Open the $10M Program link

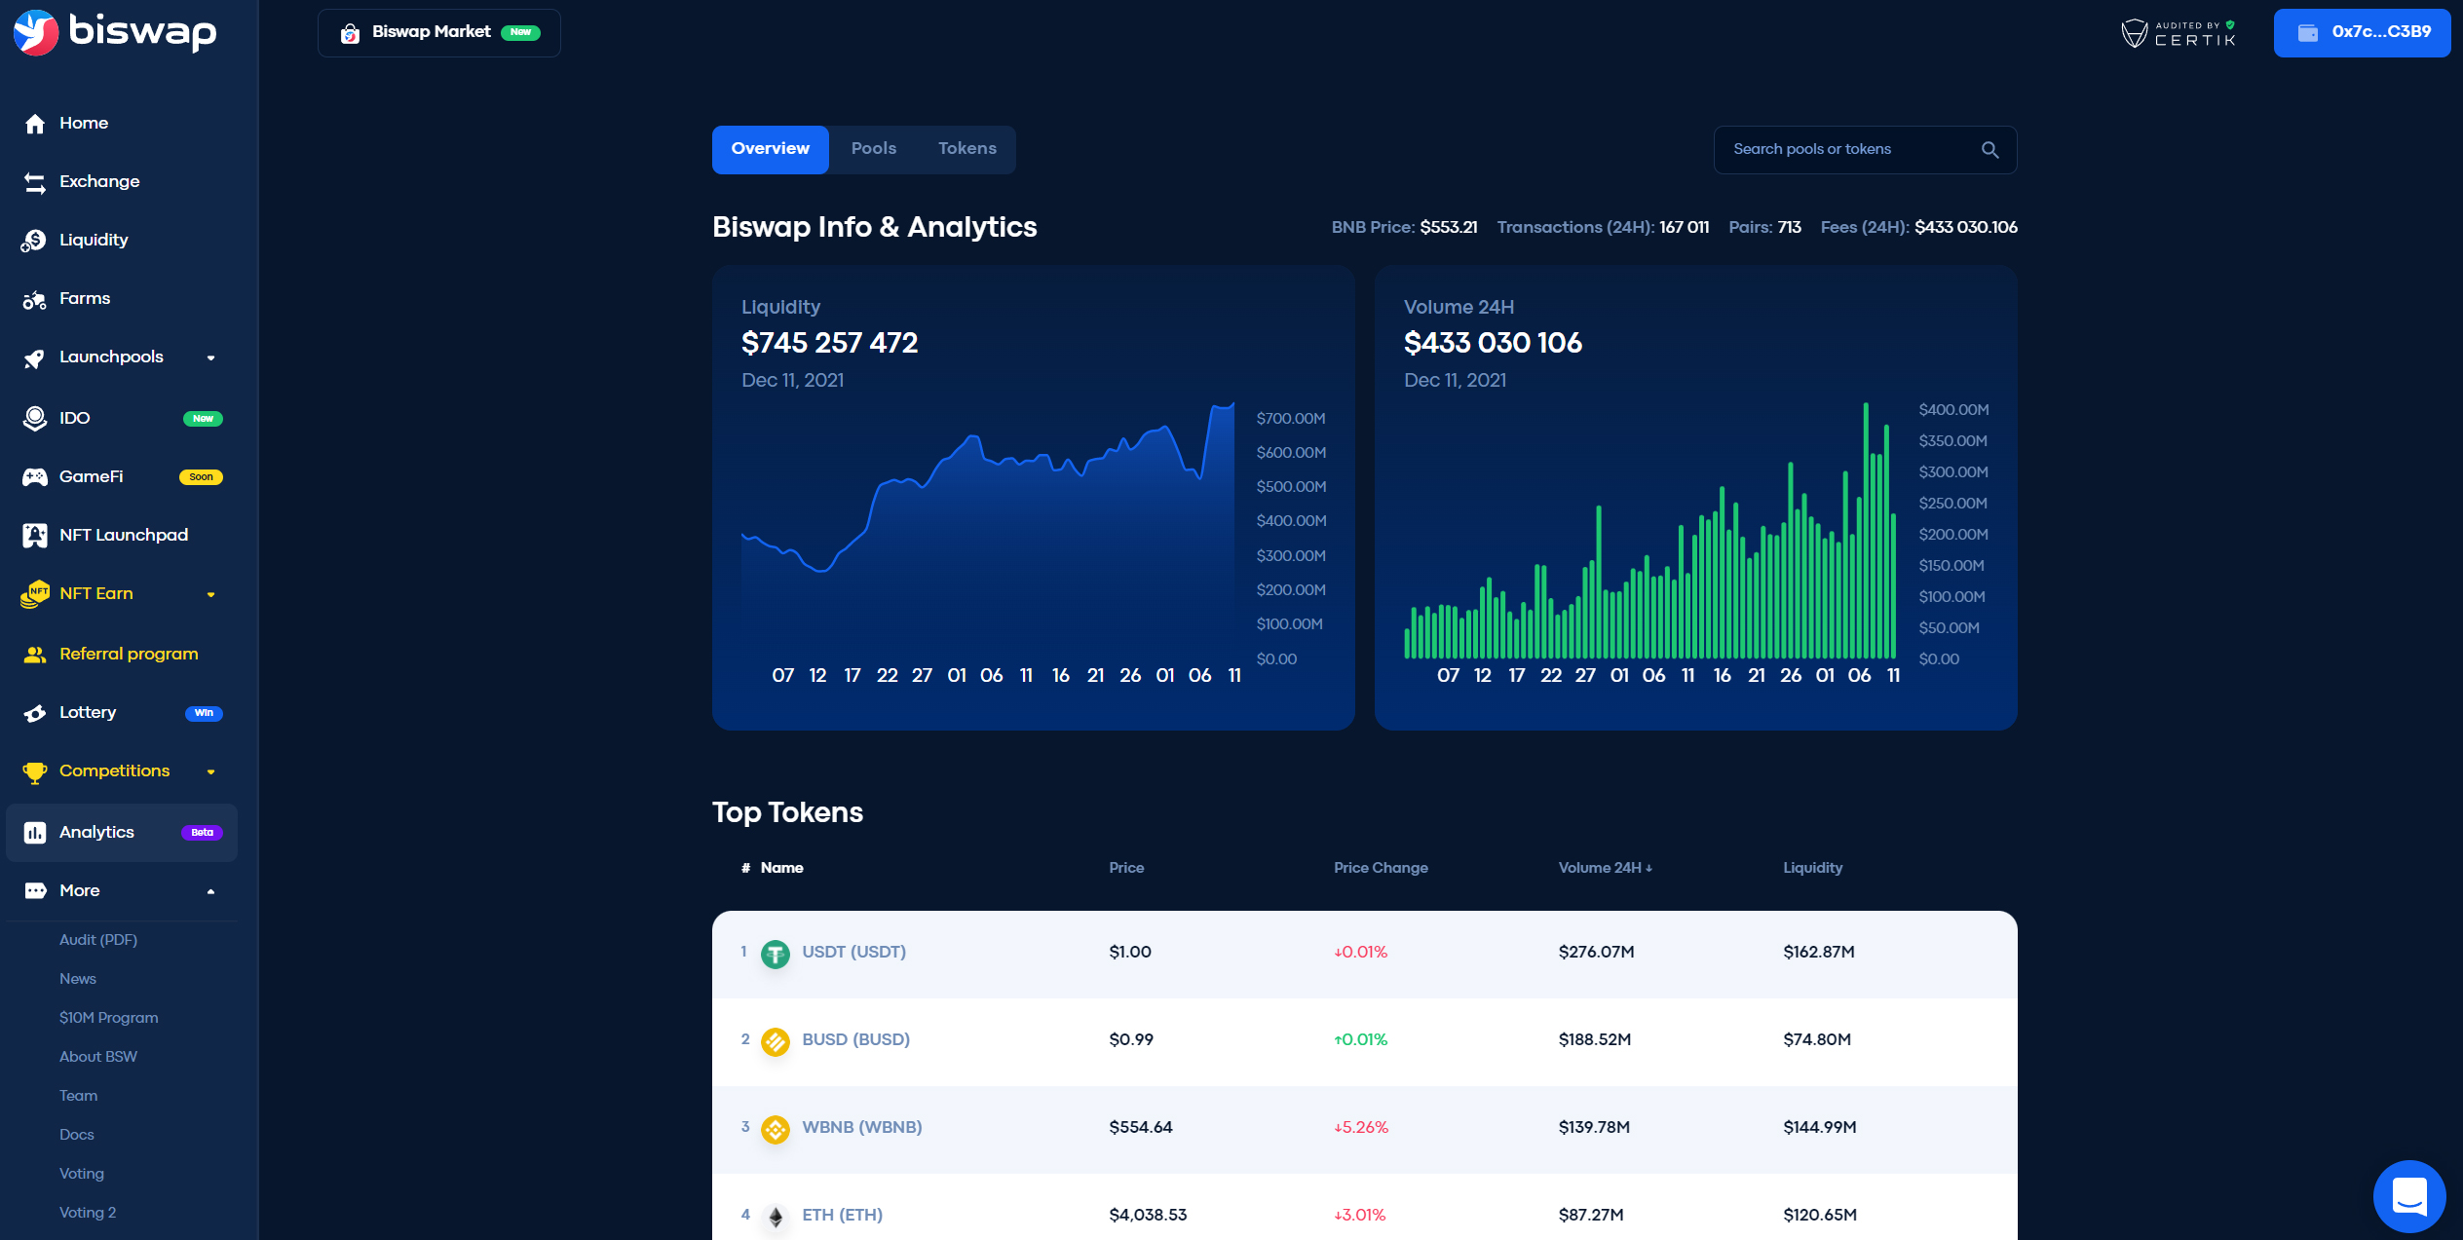tap(108, 1018)
